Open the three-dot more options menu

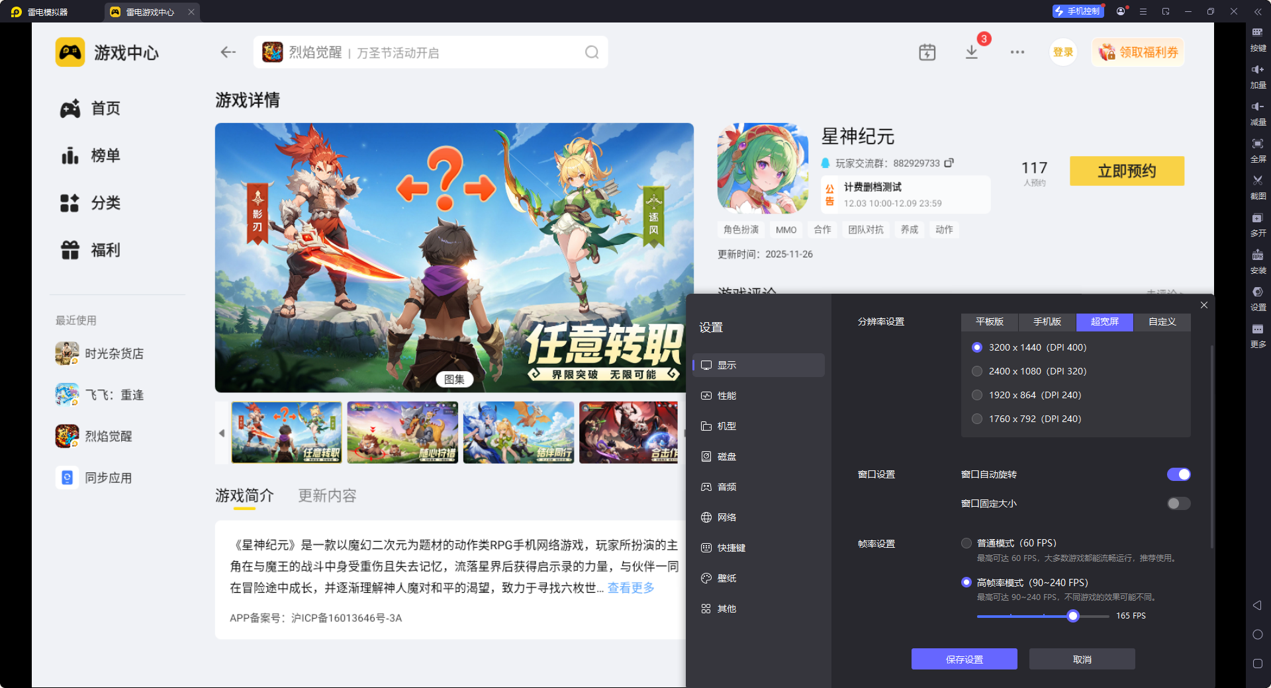click(1017, 52)
